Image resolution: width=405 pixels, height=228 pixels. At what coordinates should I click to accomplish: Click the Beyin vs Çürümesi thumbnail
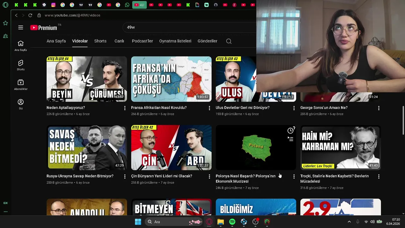tap(87, 79)
